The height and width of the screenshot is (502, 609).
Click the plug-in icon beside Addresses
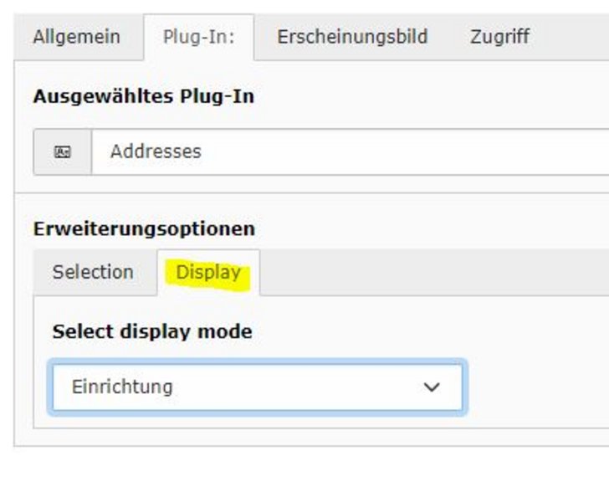coord(62,152)
